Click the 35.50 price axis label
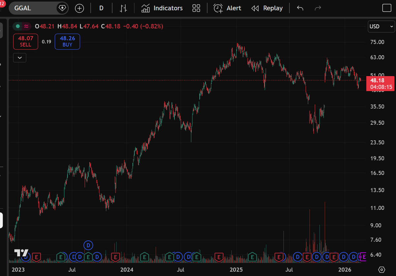This screenshot has width=396, height=276. [x=378, y=107]
